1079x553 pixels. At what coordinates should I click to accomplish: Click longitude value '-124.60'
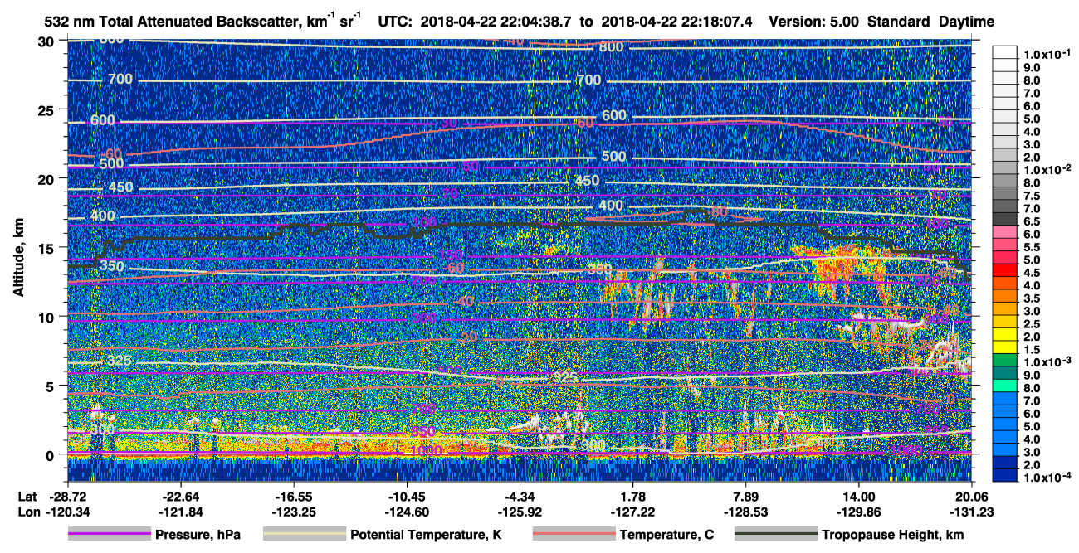click(x=406, y=512)
